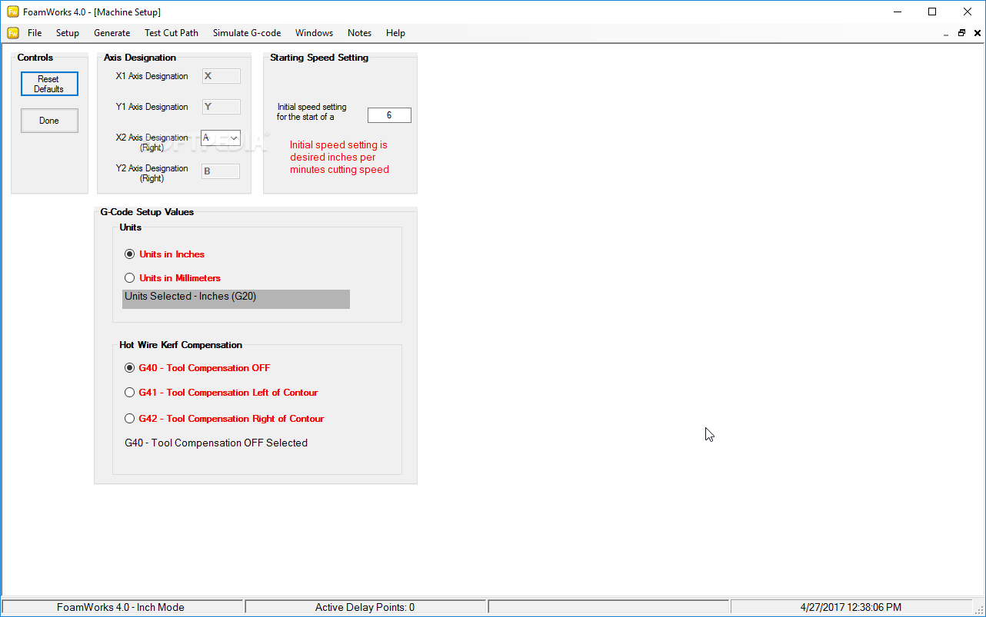Click the FoamWorks 4.0 - Inch Mode status entry

[121, 607]
